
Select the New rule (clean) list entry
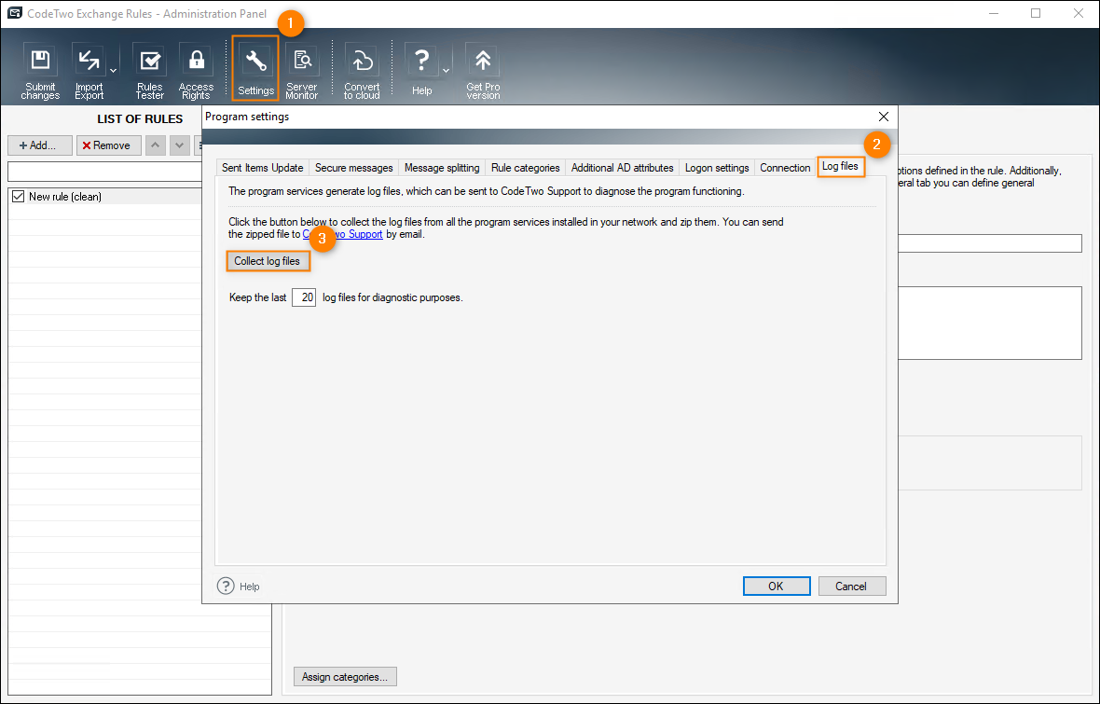tap(106, 197)
